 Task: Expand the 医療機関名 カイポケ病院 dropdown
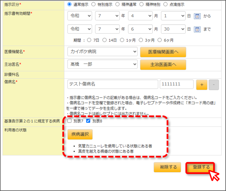point(102,51)
